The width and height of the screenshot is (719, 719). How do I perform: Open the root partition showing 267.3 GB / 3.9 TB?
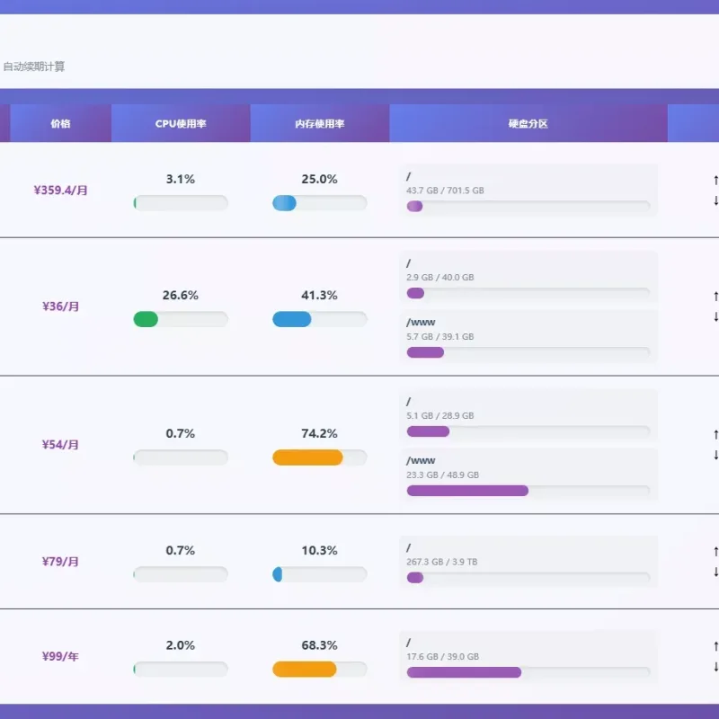pyautogui.click(x=528, y=562)
